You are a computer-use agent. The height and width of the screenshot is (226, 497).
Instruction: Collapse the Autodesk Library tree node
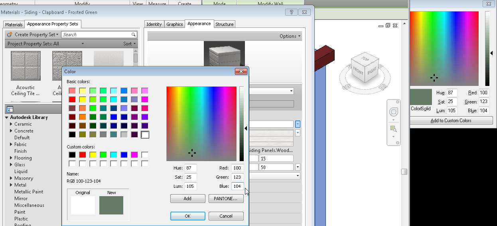7,117
